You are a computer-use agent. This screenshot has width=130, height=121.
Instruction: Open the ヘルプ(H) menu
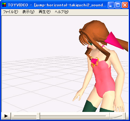click(x=62, y=12)
